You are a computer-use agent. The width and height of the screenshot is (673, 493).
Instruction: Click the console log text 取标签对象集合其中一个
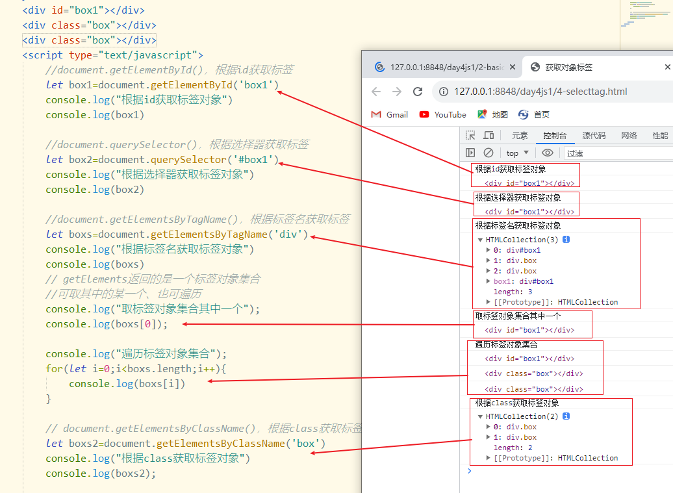[518, 316]
